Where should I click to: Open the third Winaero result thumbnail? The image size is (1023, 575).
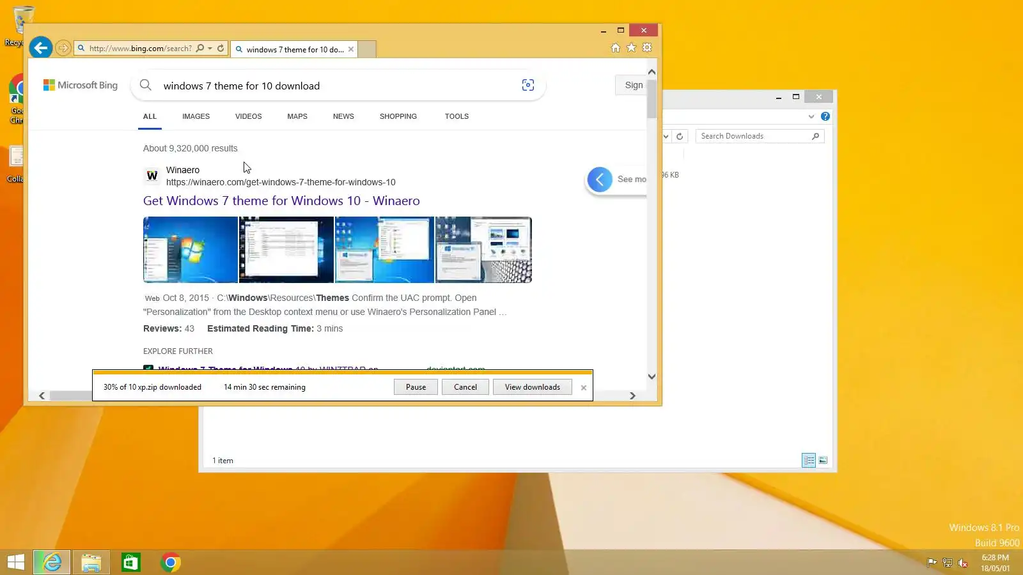[384, 250]
